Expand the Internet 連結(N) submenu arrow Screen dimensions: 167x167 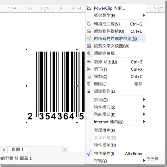144,121
